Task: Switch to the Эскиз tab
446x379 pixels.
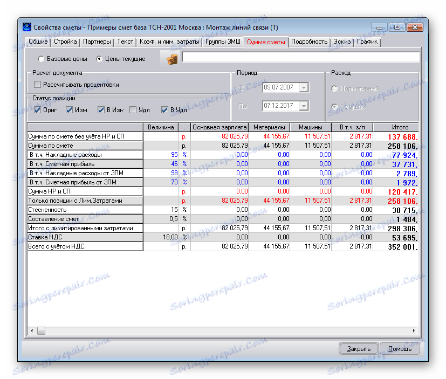Action: pyautogui.click(x=342, y=42)
